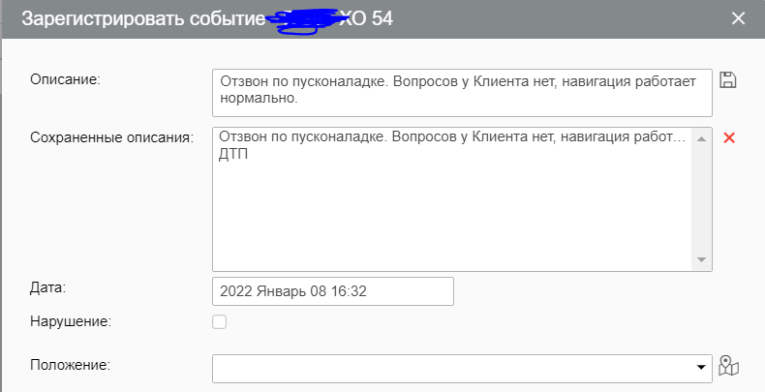Click the Нарушение label
This screenshot has height=392, width=765.
pyautogui.click(x=71, y=321)
